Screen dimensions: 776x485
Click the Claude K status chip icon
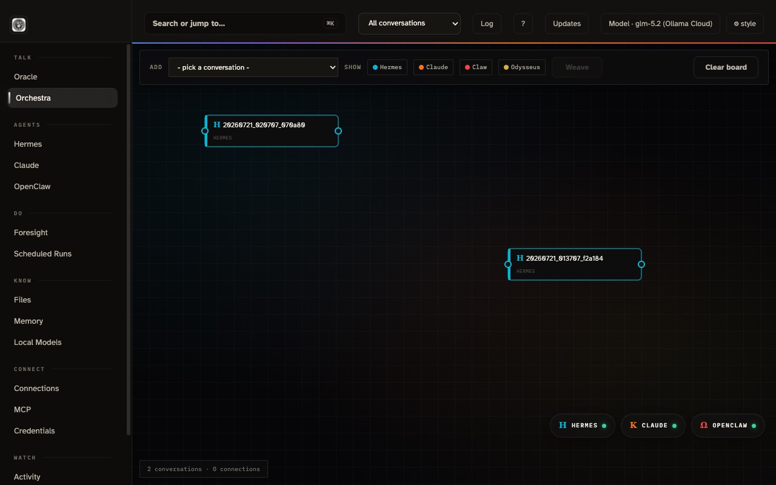click(x=634, y=426)
